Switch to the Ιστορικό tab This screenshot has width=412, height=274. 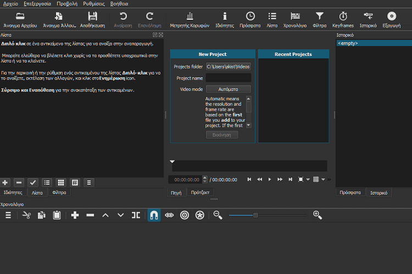coord(378,193)
